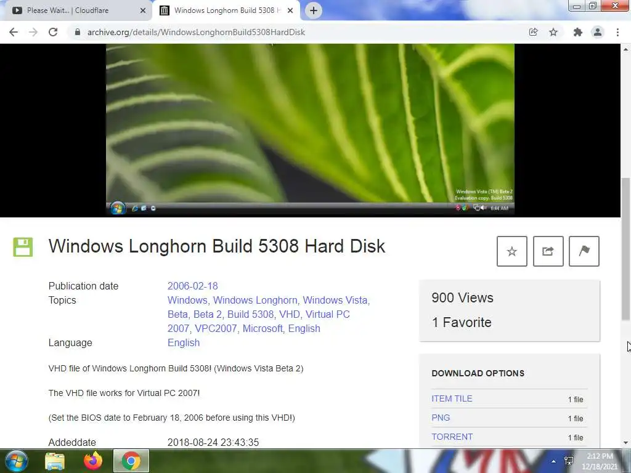
Task: Click the 900 Views text
Action: (x=462, y=297)
